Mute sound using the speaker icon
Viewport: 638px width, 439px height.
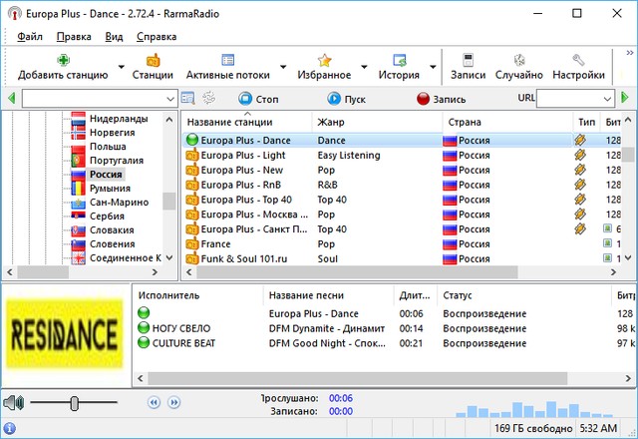(13, 403)
